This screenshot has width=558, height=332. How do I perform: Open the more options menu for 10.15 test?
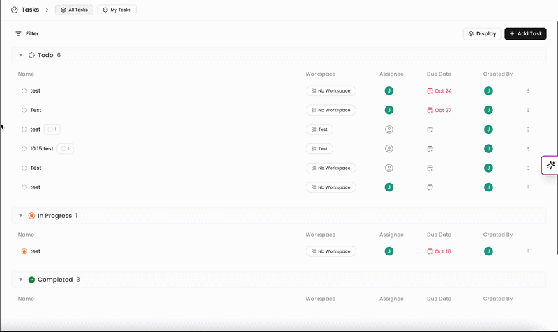coord(528,149)
